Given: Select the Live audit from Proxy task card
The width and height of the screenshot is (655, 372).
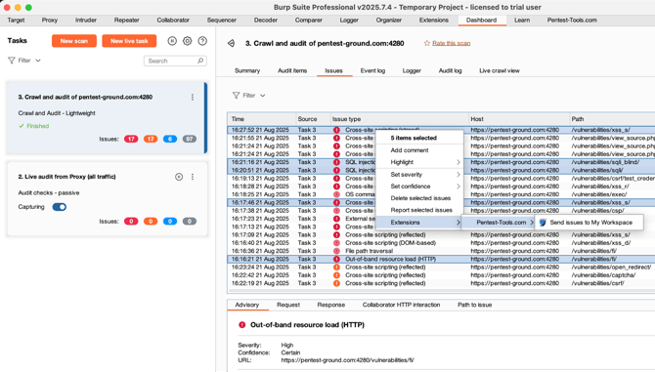Looking at the screenshot, I should (x=108, y=199).
